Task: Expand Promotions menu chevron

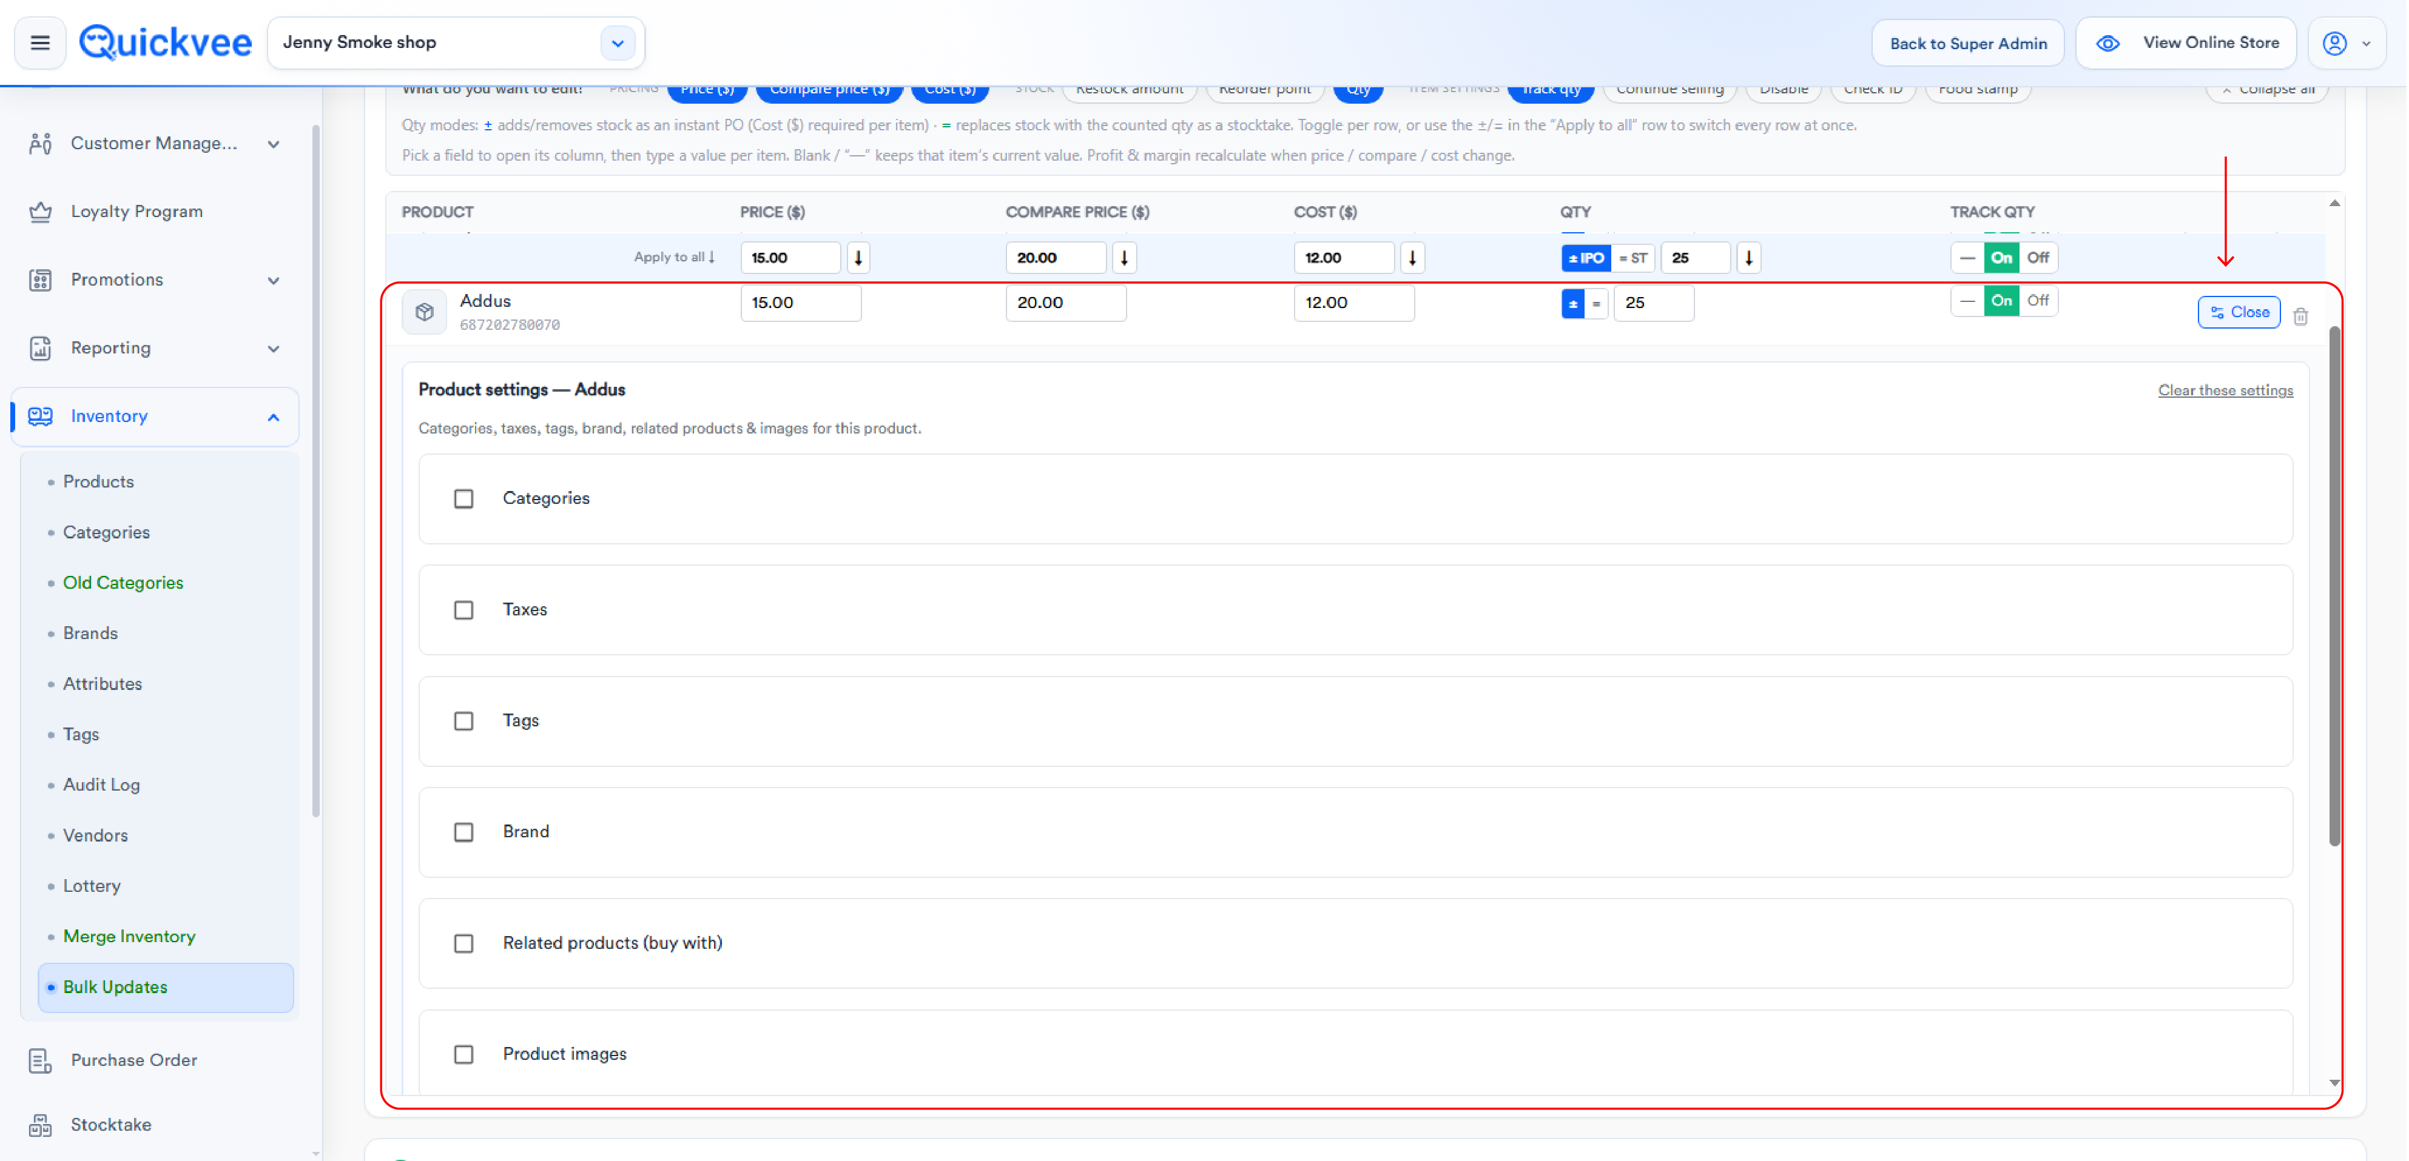Action: pos(273,281)
